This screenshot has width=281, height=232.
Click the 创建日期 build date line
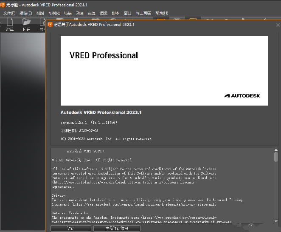[79, 131]
